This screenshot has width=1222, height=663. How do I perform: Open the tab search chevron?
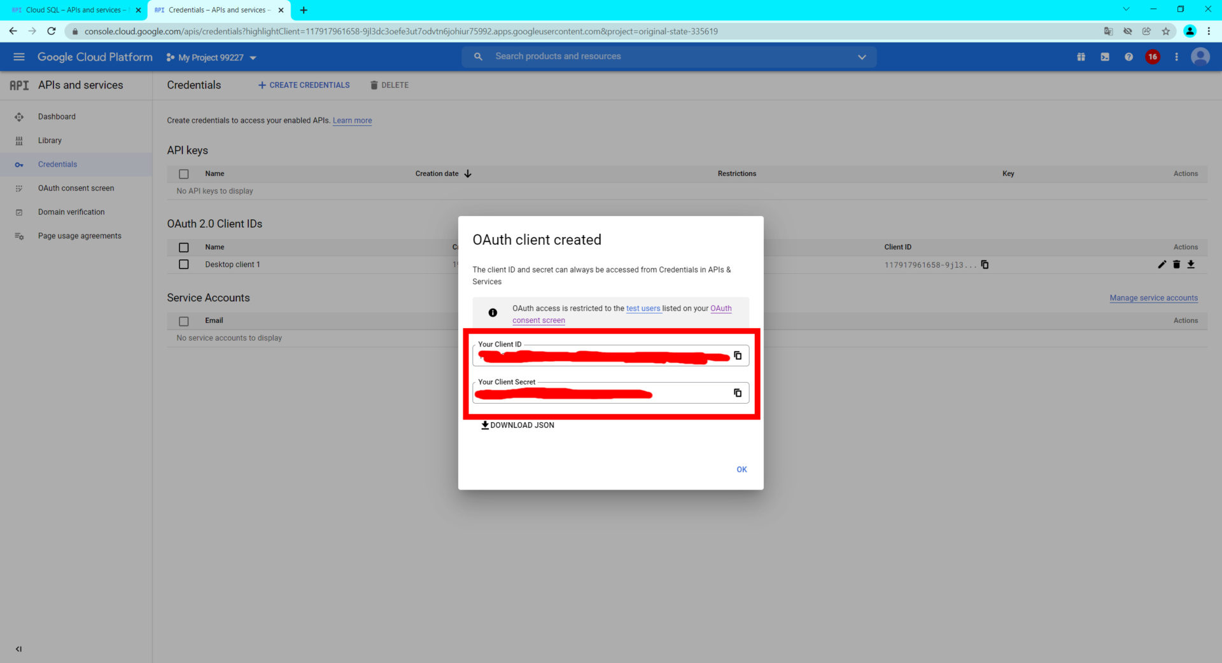click(x=1126, y=10)
